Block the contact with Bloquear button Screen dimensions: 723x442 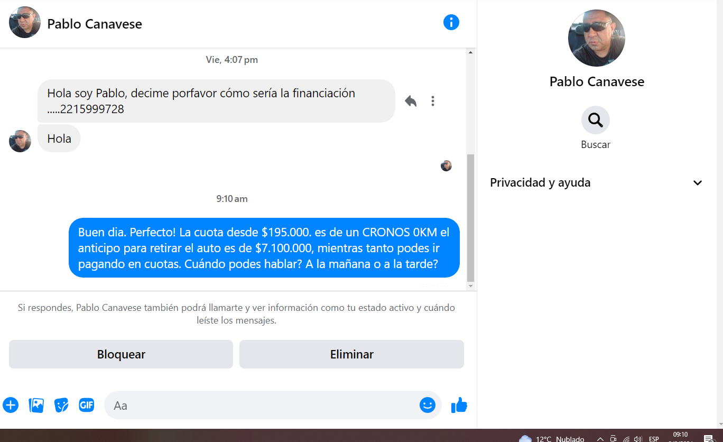tap(121, 354)
